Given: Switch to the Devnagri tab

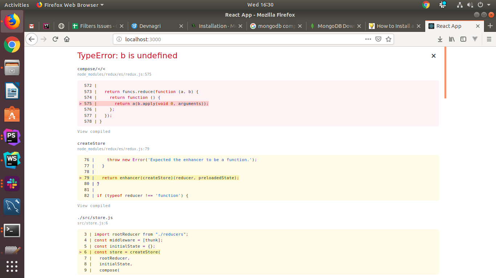Looking at the screenshot, I should click(x=158, y=26).
